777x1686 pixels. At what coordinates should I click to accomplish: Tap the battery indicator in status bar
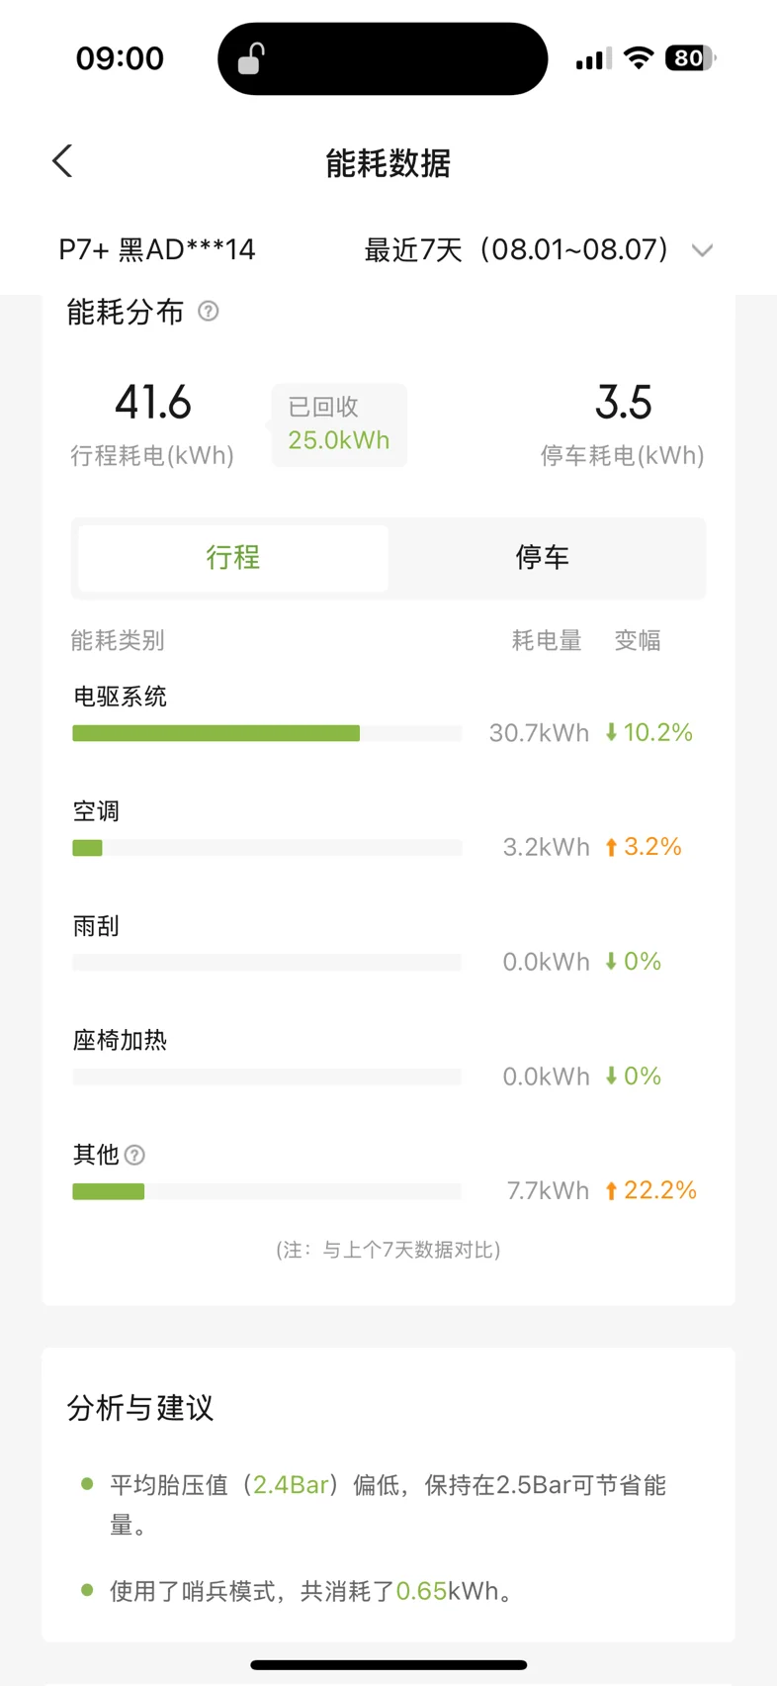(690, 58)
